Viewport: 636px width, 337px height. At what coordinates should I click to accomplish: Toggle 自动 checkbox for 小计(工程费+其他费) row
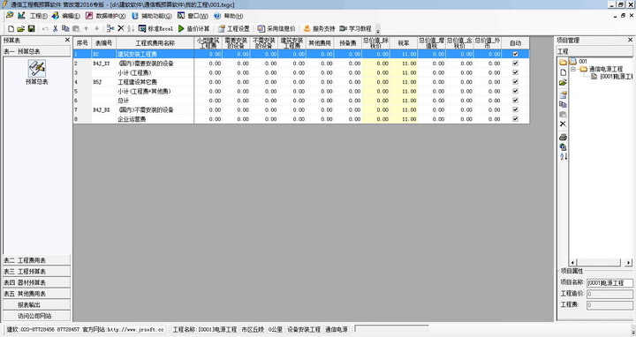click(515, 91)
